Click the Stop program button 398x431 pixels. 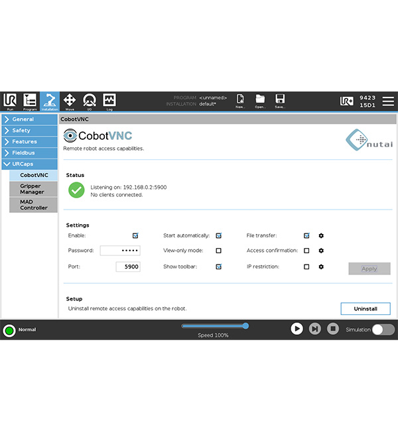click(x=333, y=328)
